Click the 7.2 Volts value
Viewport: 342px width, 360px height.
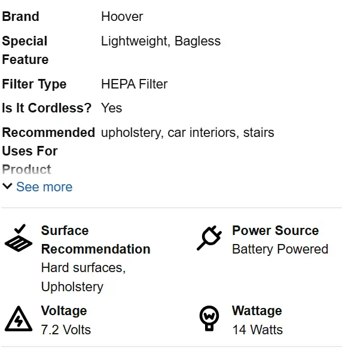[66, 330]
